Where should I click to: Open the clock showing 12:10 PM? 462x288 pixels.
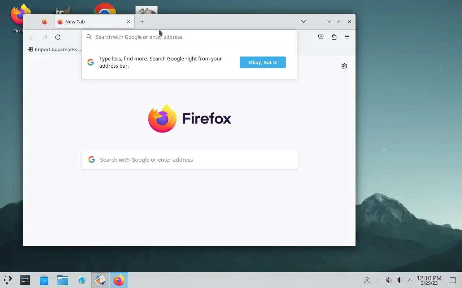(x=429, y=280)
